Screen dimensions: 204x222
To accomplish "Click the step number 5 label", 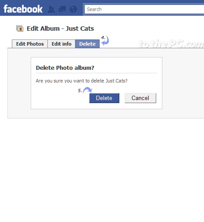I will (80, 90).
